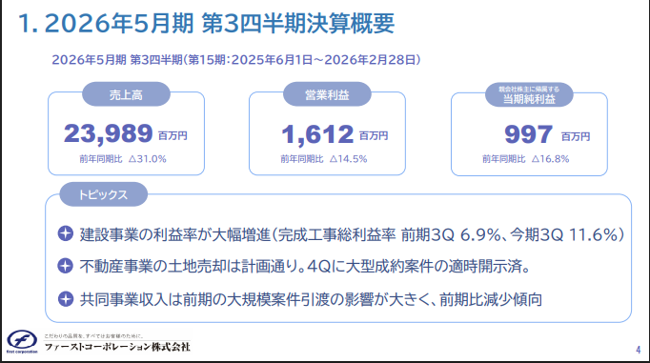Click the net income figure 997

tap(528, 134)
